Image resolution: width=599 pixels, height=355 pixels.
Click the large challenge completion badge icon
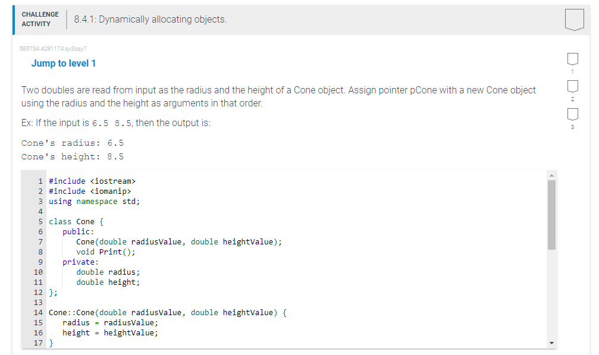[x=573, y=20]
